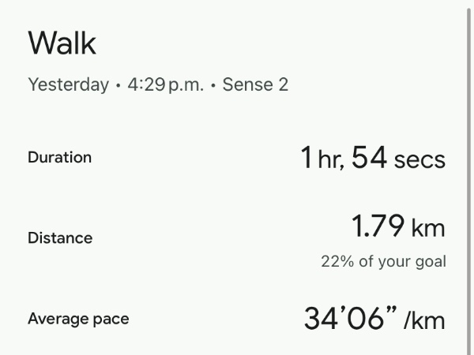Click the /km unit of average pace

(x=424, y=320)
